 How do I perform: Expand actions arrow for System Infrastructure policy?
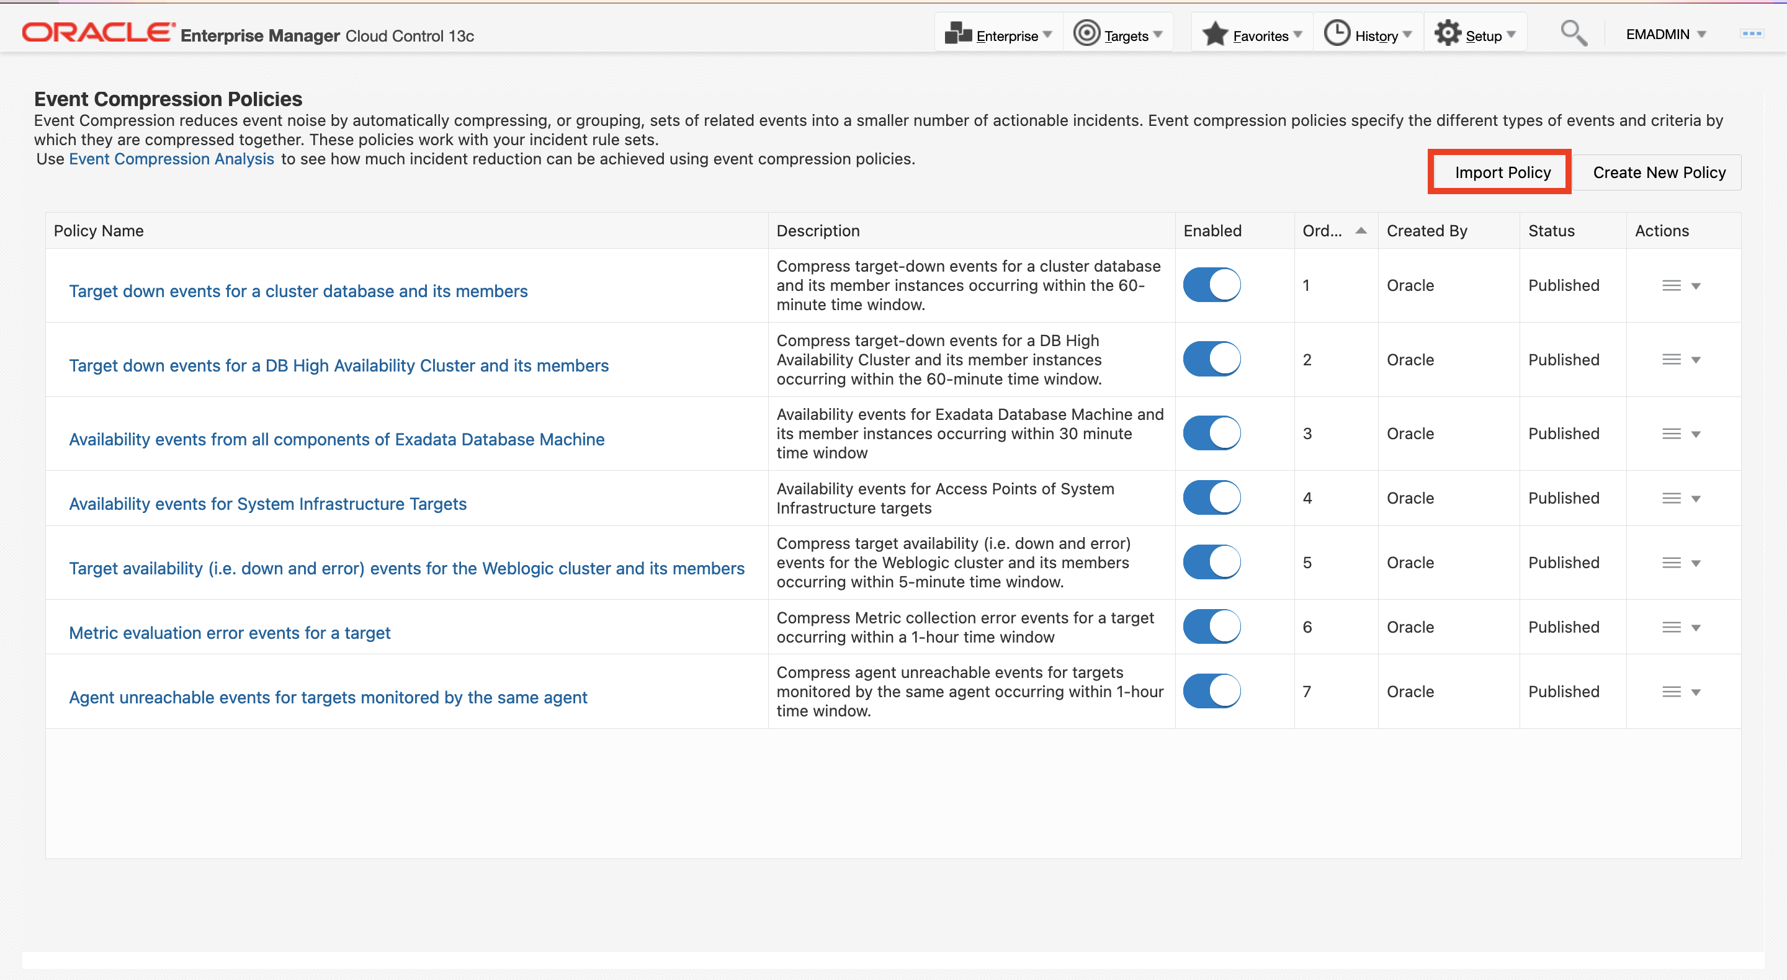(1695, 499)
